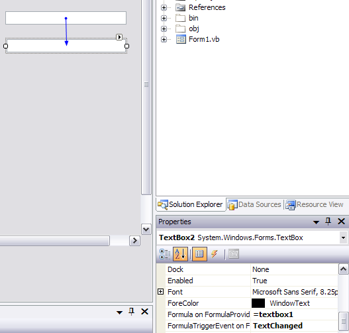The height and width of the screenshot is (333, 349).
Task: Expand the Form1.vb node
Action: 164,39
